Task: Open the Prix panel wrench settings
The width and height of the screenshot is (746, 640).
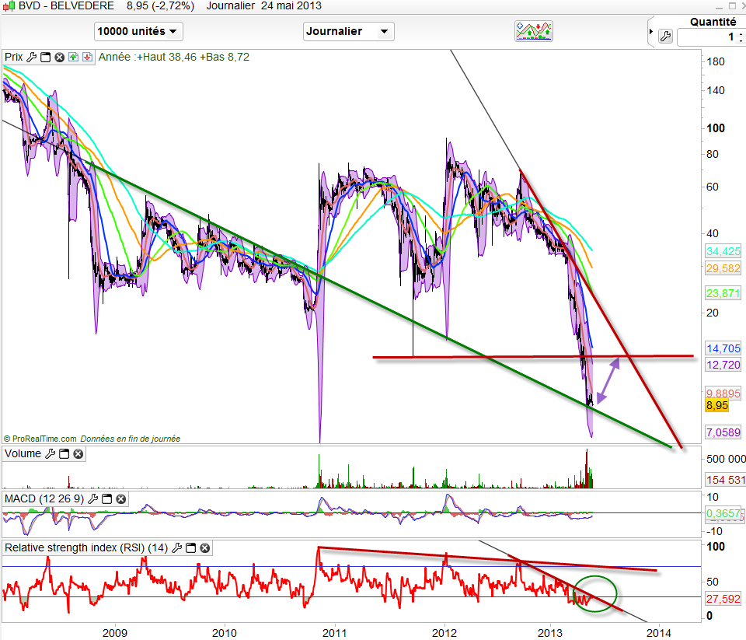Action: [32, 57]
